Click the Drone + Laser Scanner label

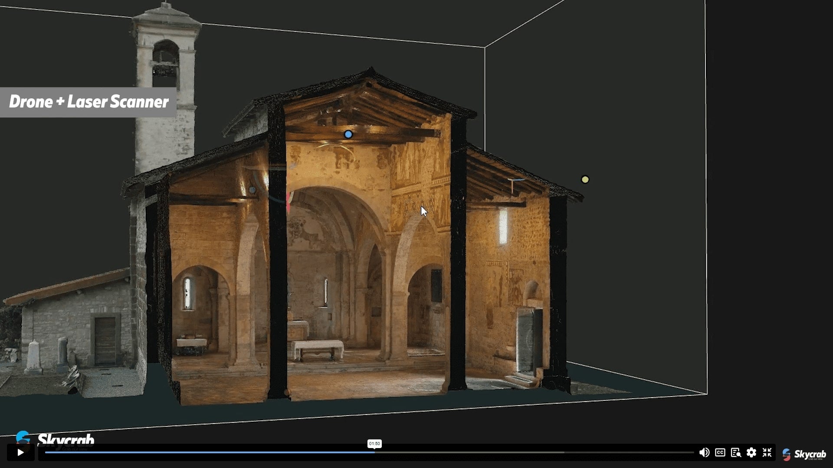click(89, 102)
